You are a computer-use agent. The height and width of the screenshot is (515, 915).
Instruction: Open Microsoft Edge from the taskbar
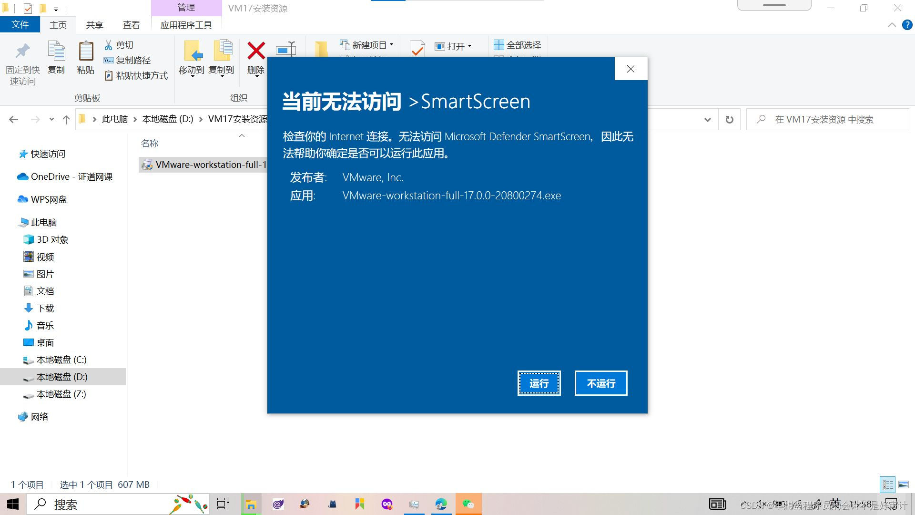441,504
